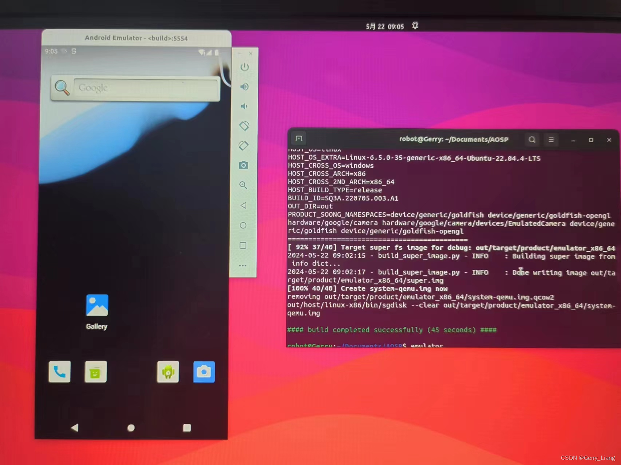Minimize the emulator side toolbar
The width and height of the screenshot is (621, 465).
239,53
